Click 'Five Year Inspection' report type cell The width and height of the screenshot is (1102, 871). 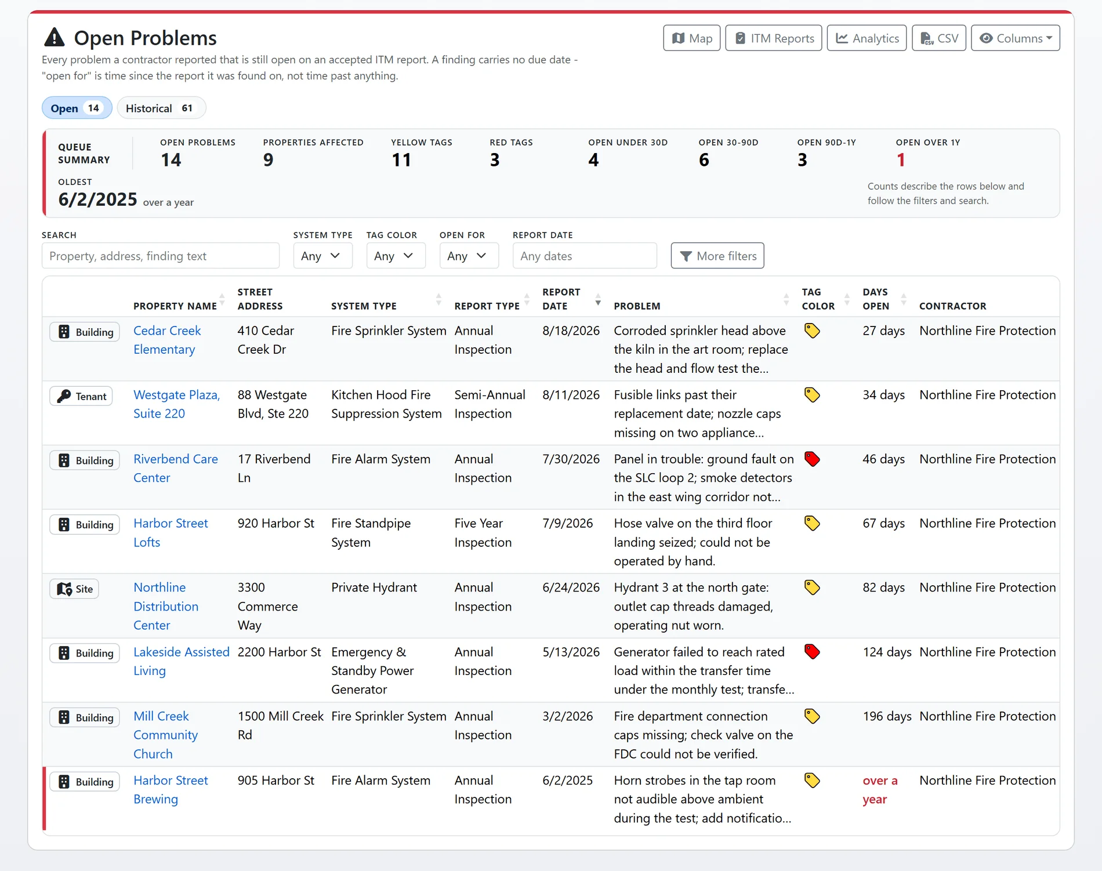pos(483,532)
